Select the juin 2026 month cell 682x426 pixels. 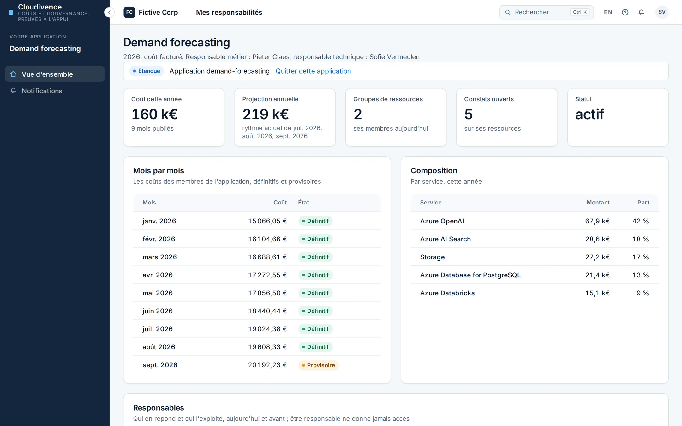click(x=158, y=311)
